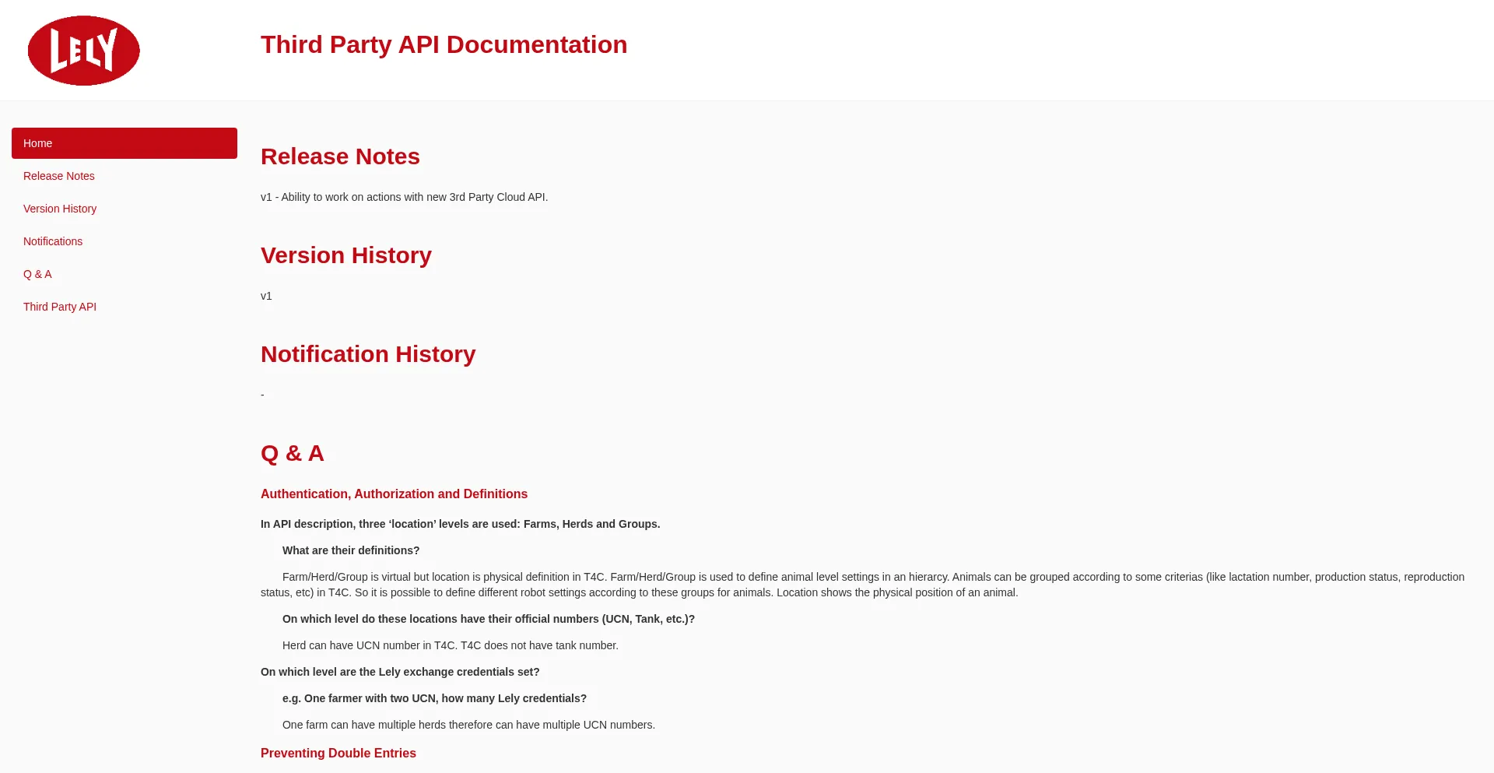Screen dimensions: 1494x773
Task: Click answer about one farm multiple herds
Action: (468, 725)
